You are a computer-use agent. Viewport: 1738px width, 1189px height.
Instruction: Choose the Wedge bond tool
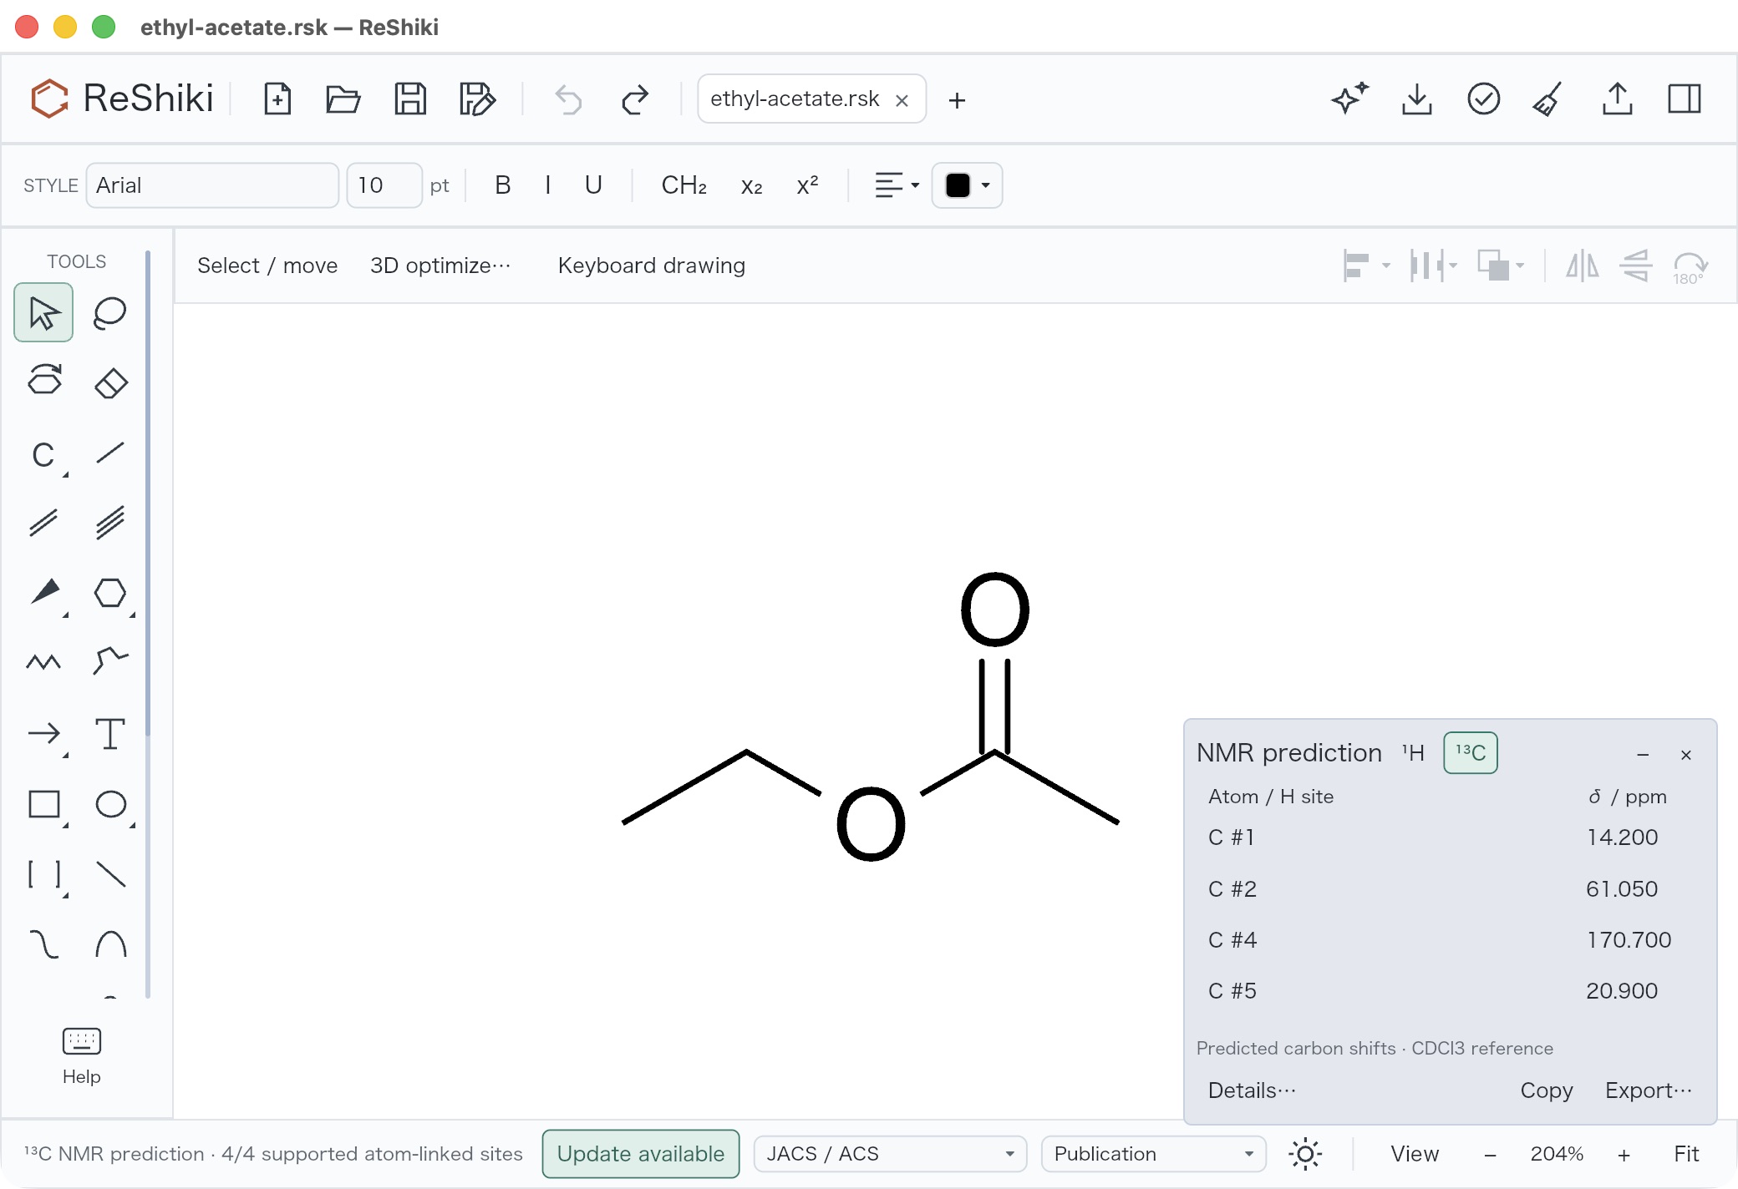click(45, 594)
